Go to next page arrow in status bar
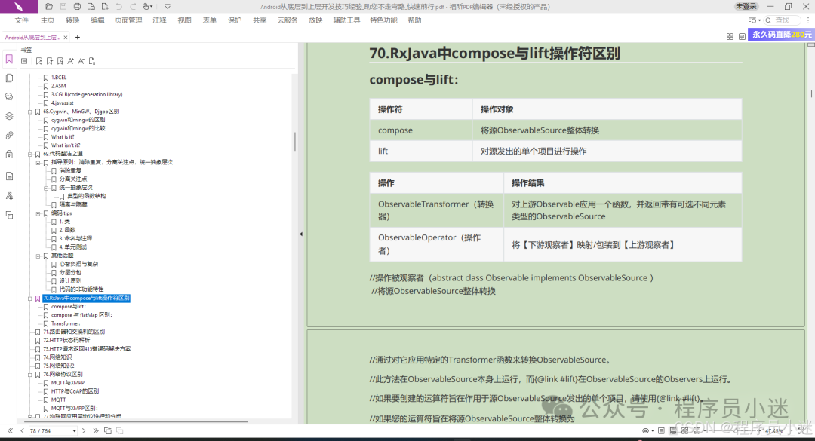The width and height of the screenshot is (815, 441). click(84, 430)
